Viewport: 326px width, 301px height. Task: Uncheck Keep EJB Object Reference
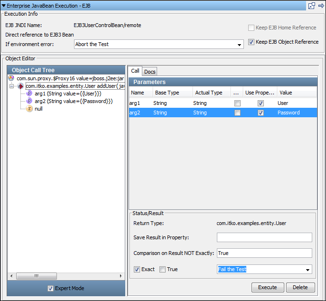tap(251, 42)
